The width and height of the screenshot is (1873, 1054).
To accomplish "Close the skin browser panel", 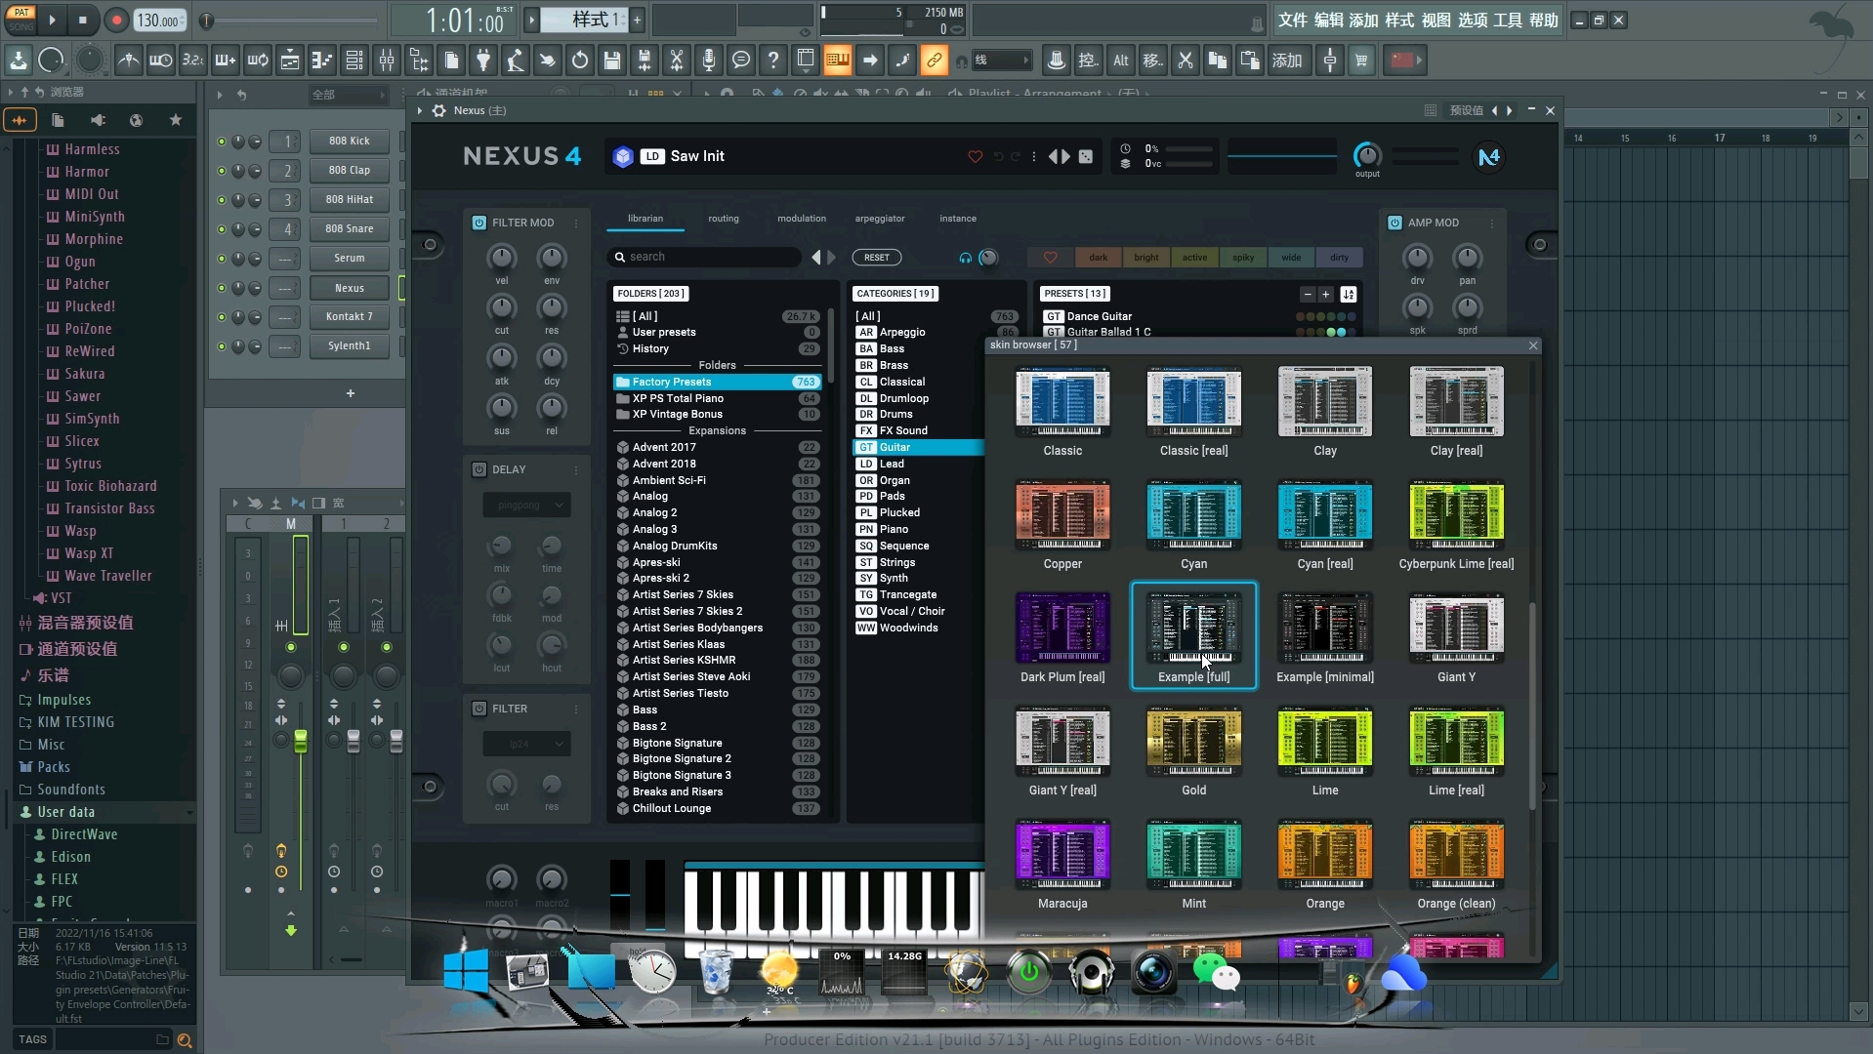I will pos(1533,345).
